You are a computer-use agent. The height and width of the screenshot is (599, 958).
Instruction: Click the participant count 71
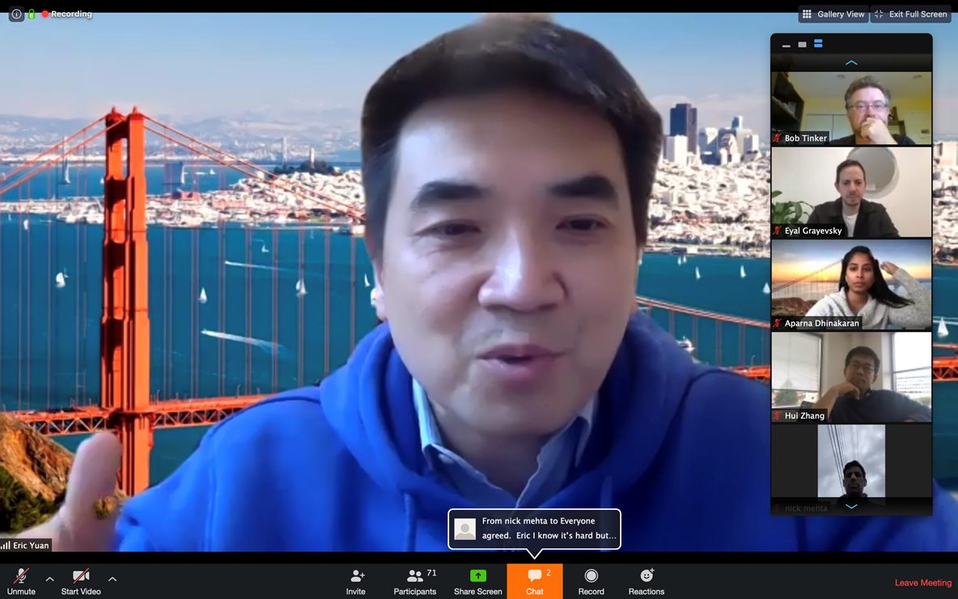point(431,573)
